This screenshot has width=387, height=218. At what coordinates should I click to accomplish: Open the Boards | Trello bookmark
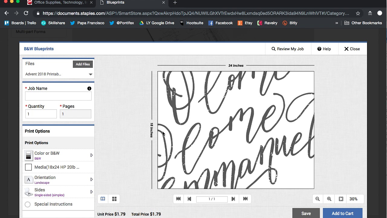click(20, 23)
